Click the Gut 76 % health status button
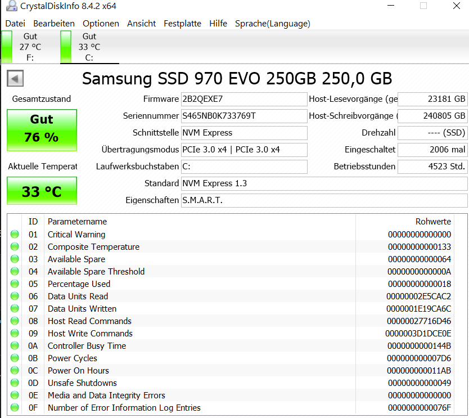Image resolution: width=469 pixels, height=418 pixels. [42, 130]
